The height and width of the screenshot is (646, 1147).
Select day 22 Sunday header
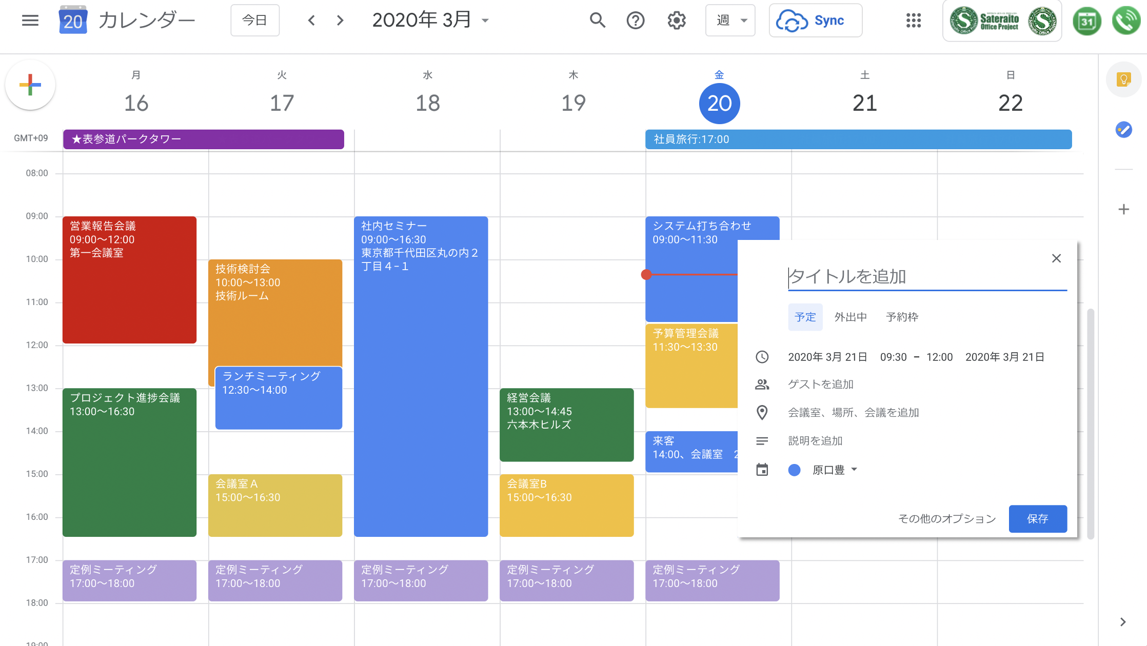tap(1010, 103)
